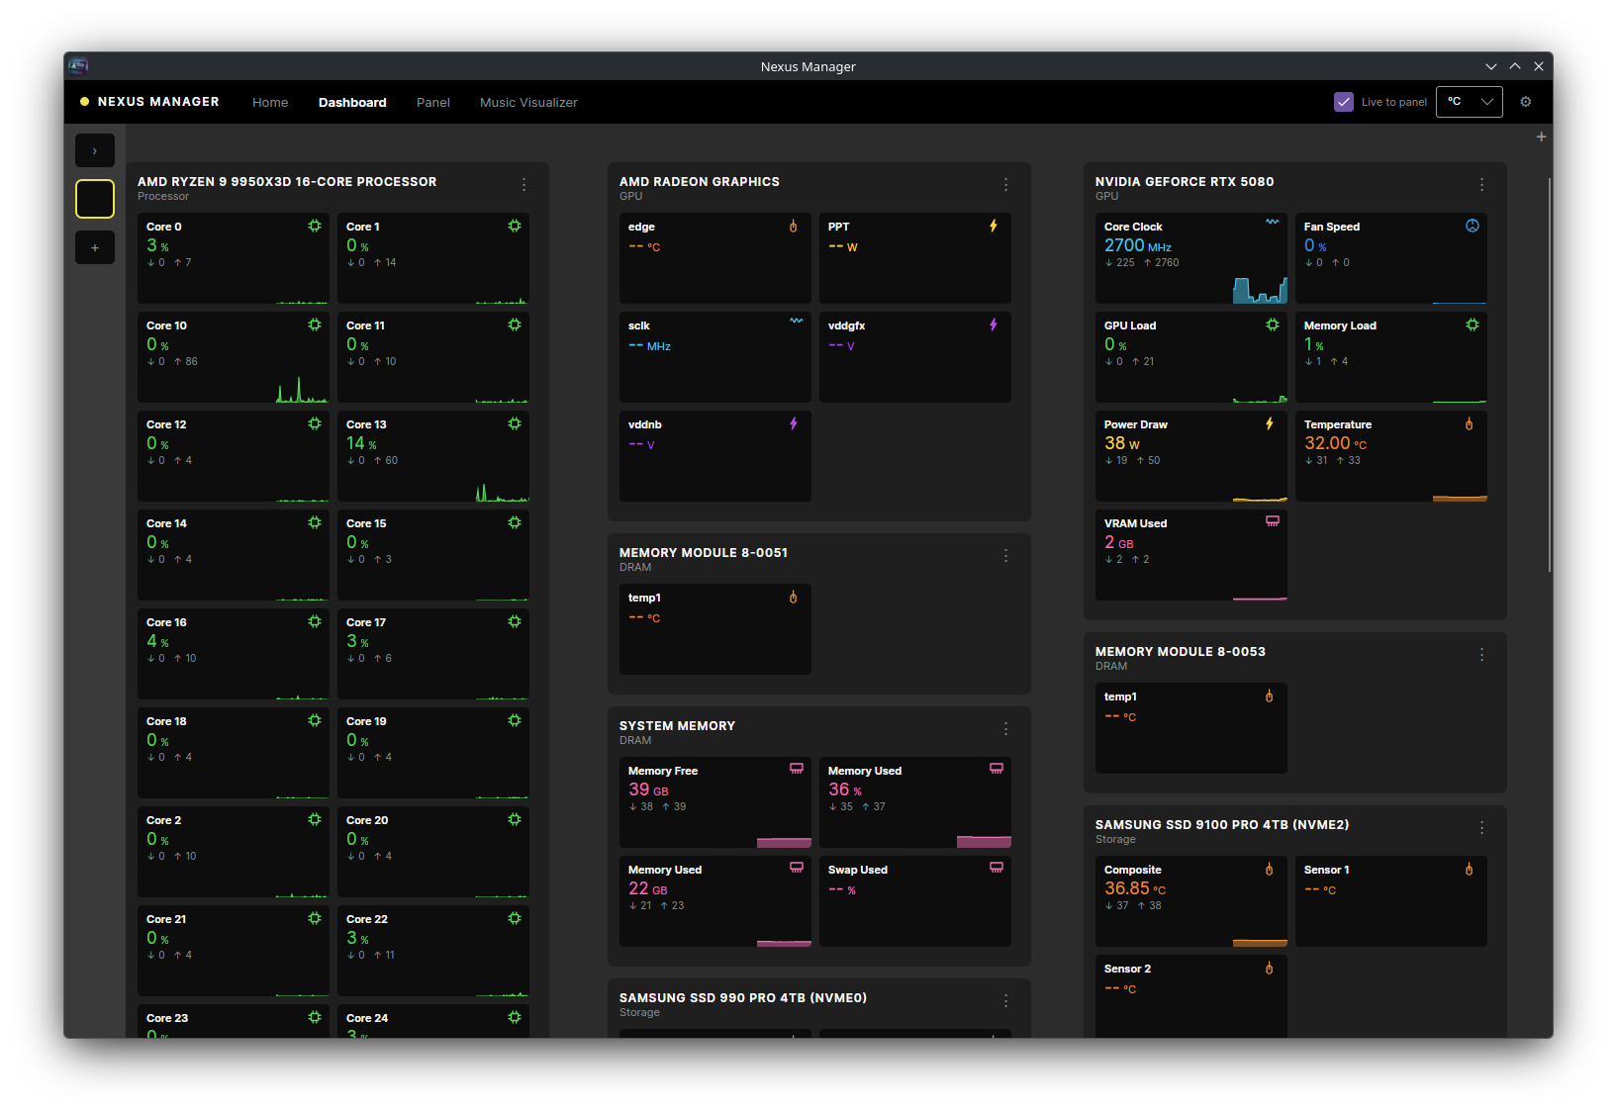This screenshot has width=1617, height=1114.
Task: Click the Nexus Manager app icon in title bar
Action: point(78,66)
